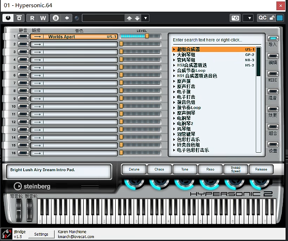Image resolution: width=288 pixels, height=241 pixels.
Task: Click the Detune hyper knob label
Action: [x=134, y=169]
